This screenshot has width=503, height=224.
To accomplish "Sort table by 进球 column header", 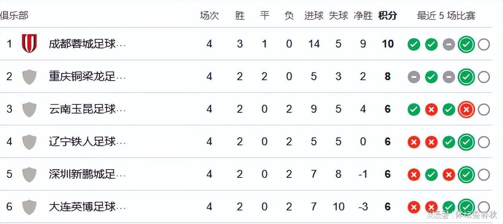I will click(314, 15).
